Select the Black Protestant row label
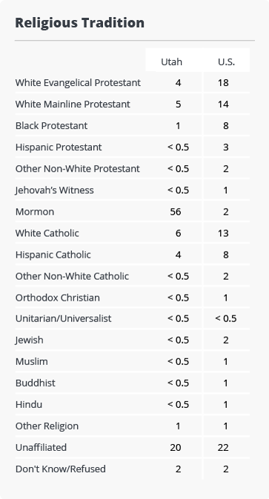The image size is (269, 499). point(51,126)
